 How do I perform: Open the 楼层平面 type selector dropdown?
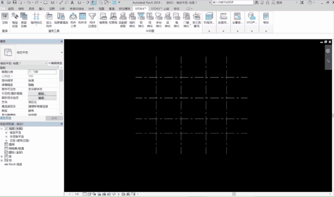pyautogui.click(x=62, y=52)
